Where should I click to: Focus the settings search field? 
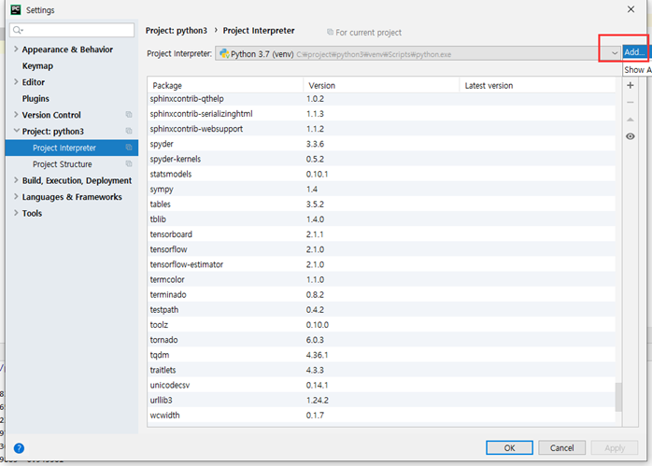click(x=72, y=30)
